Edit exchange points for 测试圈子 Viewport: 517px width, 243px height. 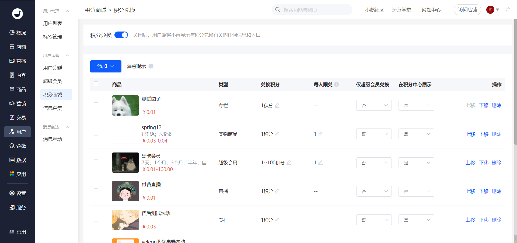(x=277, y=105)
